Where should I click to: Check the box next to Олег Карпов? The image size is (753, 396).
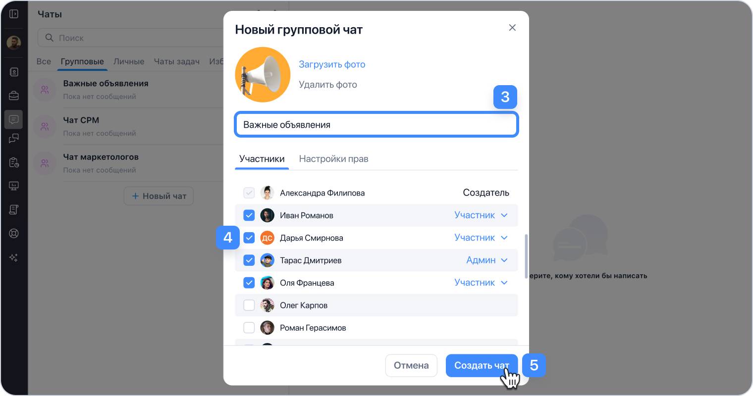click(x=249, y=305)
